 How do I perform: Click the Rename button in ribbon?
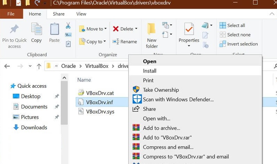point(125,42)
